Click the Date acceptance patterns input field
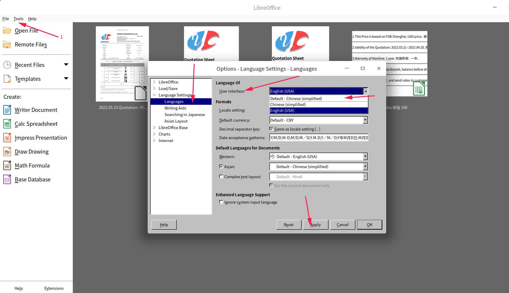This screenshot has width=509, height=293. click(x=319, y=138)
